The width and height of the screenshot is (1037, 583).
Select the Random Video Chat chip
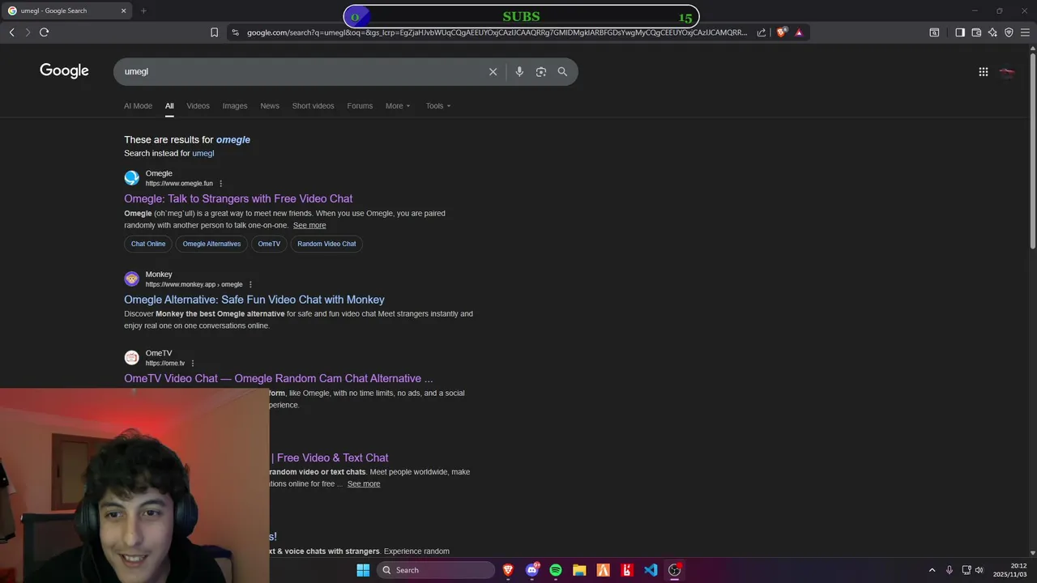point(326,244)
